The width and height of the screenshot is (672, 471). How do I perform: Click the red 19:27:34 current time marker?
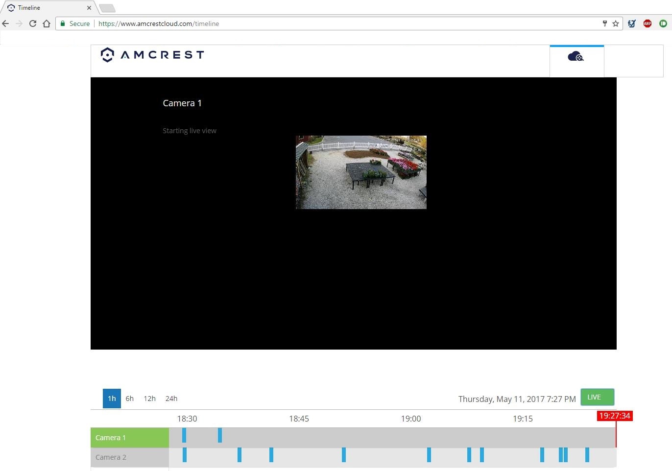(x=615, y=416)
